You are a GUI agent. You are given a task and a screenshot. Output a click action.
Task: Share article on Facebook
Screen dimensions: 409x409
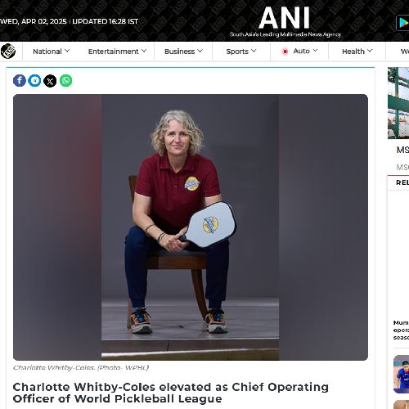point(20,81)
